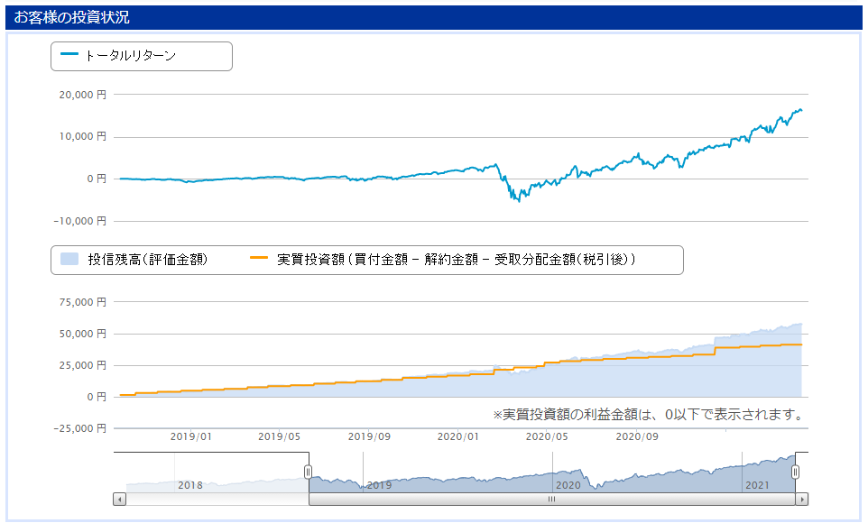Click the 2020/01 x-axis label
This screenshot has width=868, height=523.
pyautogui.click(x=457, y=436)
